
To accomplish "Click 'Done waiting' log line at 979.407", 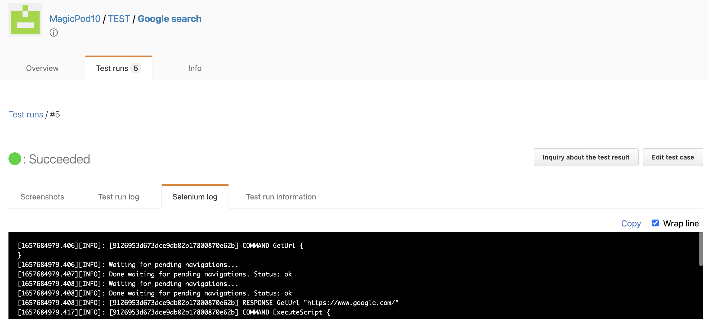I will click(155, 274).
